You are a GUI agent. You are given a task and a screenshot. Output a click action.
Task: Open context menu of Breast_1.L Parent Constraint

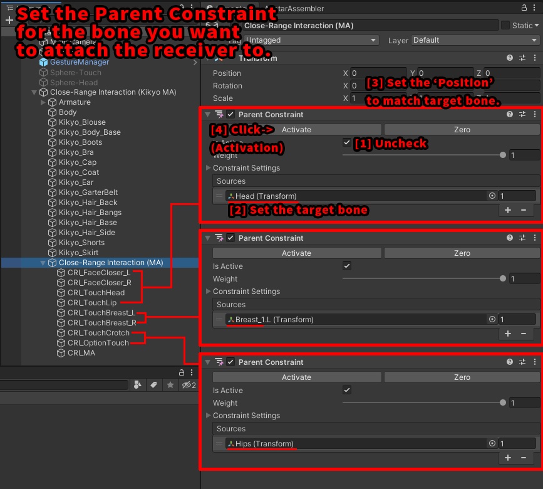click(x=535, y=238)
